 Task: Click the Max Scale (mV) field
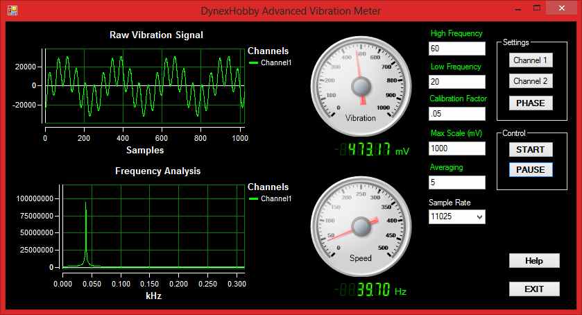click(x=457, y=148)
